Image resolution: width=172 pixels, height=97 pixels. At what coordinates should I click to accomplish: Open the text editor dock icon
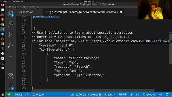[2, 58]
